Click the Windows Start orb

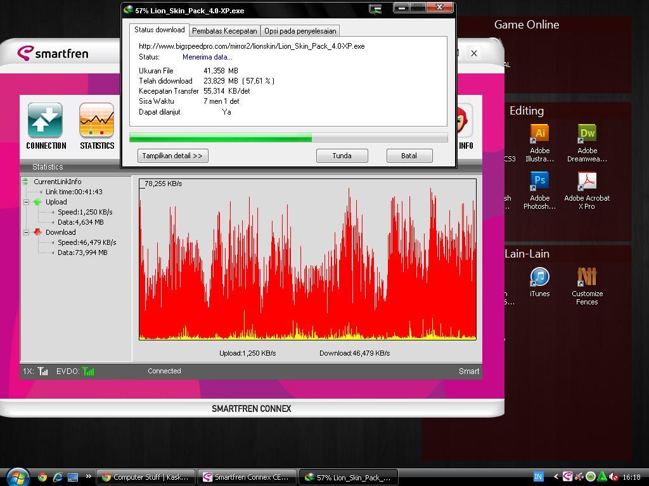tap(17, 477)
